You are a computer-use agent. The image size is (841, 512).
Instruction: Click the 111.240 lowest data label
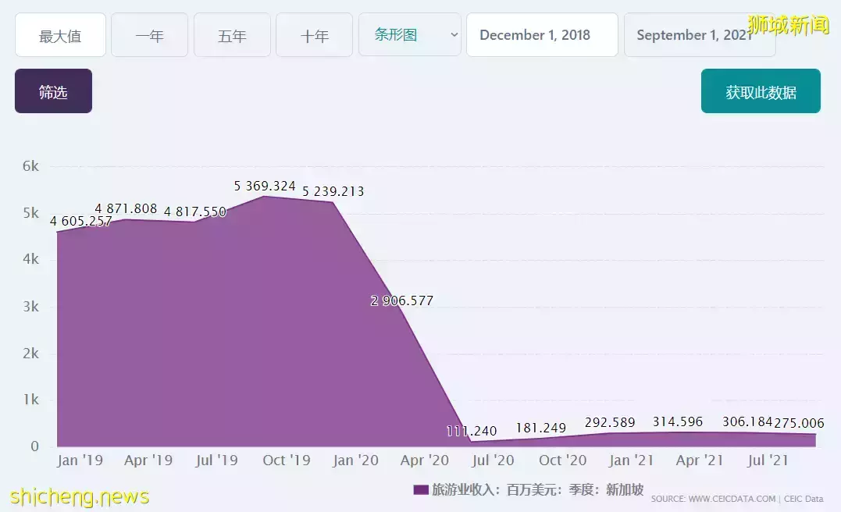[472, 431]
